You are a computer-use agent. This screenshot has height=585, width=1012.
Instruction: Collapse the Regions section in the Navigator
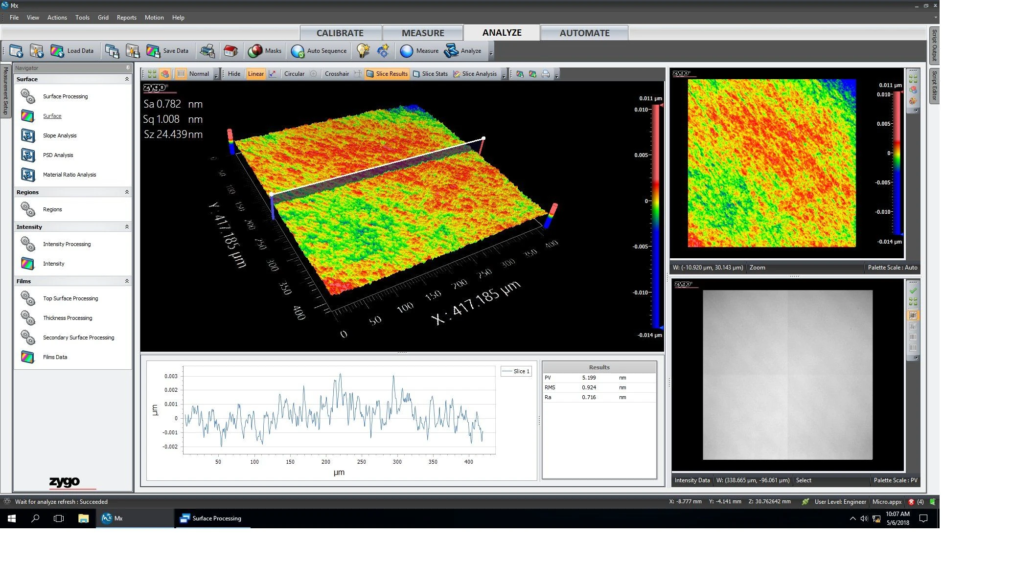pyautogui.click(x=127, y=192)
